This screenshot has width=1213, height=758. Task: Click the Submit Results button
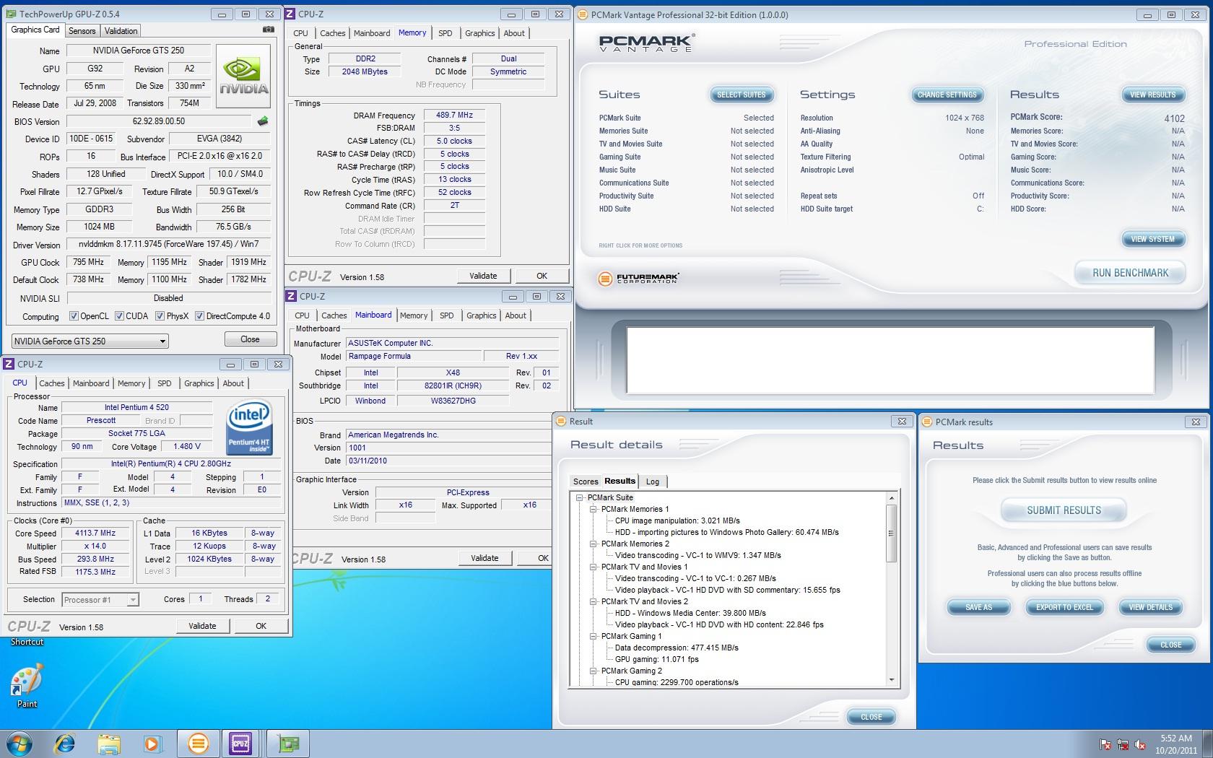pos(1064,510)
